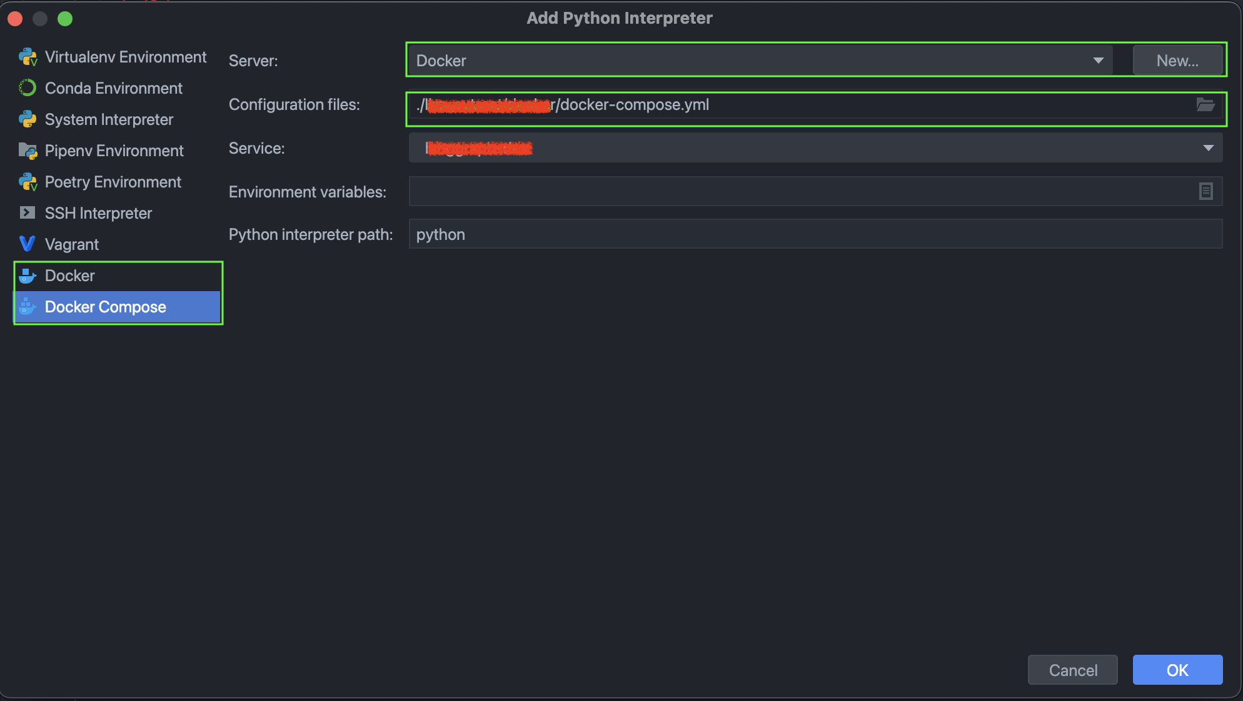1243x701 pixels.
Task: Select Docker Compose in the sidebar
Action: (x=105, y=307)
